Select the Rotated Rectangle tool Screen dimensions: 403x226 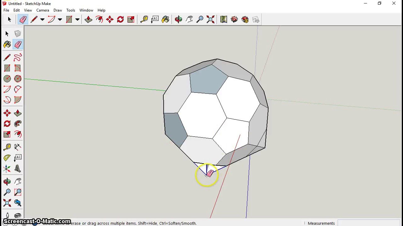(x=18, y=68)
